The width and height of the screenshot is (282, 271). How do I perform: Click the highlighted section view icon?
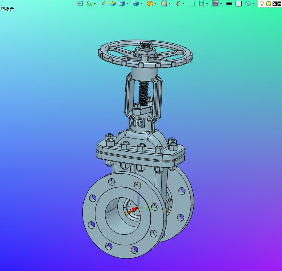(164, 3)
